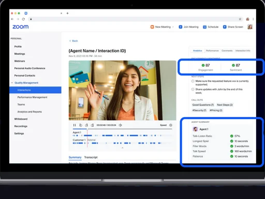
Task: Reload the page with the refresh icon
Action: click(x=23, y=19)
